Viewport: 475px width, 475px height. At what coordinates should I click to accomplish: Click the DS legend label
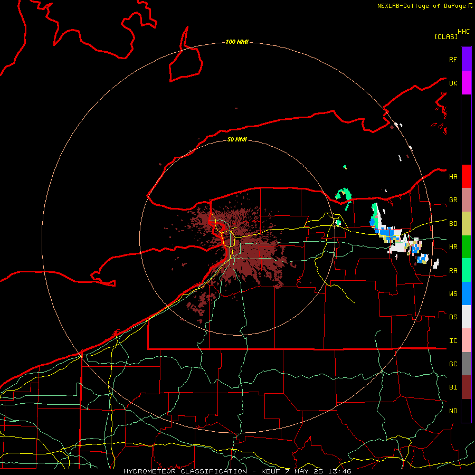453,317
